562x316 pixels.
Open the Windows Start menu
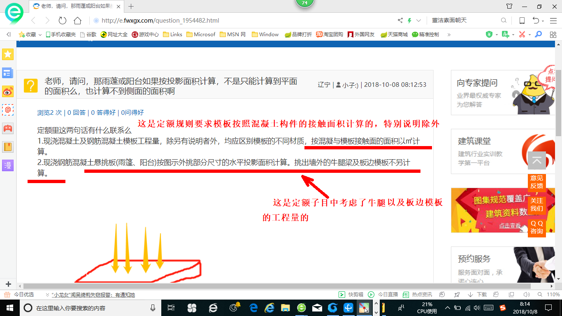(9, 308)
